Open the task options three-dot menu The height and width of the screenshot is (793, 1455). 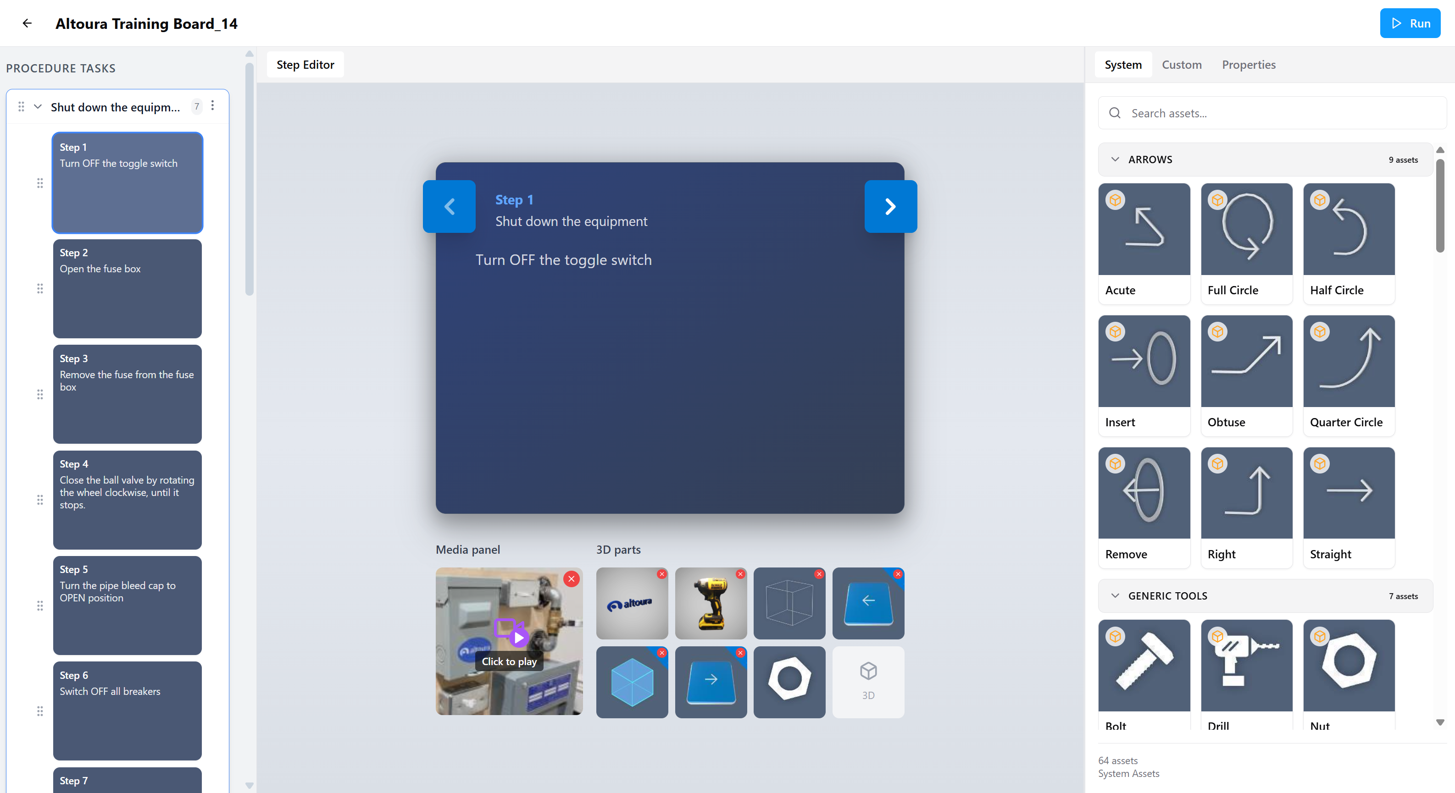[x=212, y=105]
